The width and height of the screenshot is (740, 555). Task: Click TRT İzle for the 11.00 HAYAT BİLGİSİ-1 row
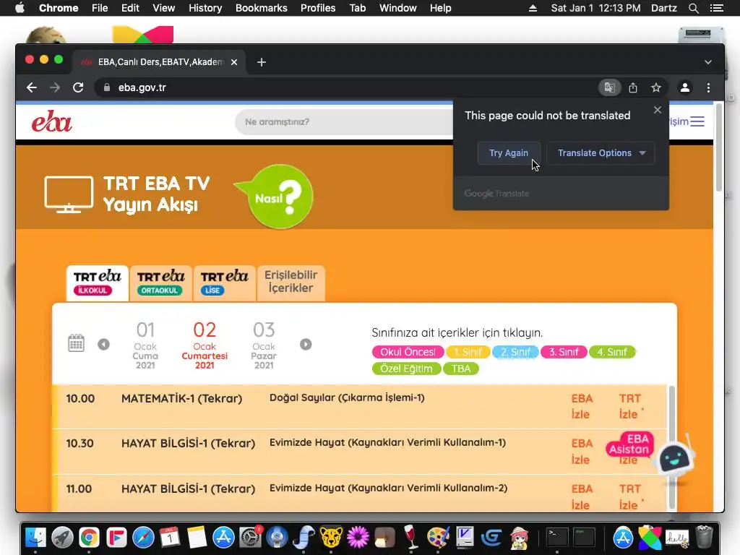pos(630,497)
